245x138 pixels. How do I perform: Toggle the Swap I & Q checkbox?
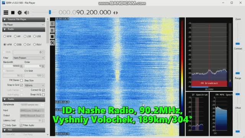pos(43,95)
